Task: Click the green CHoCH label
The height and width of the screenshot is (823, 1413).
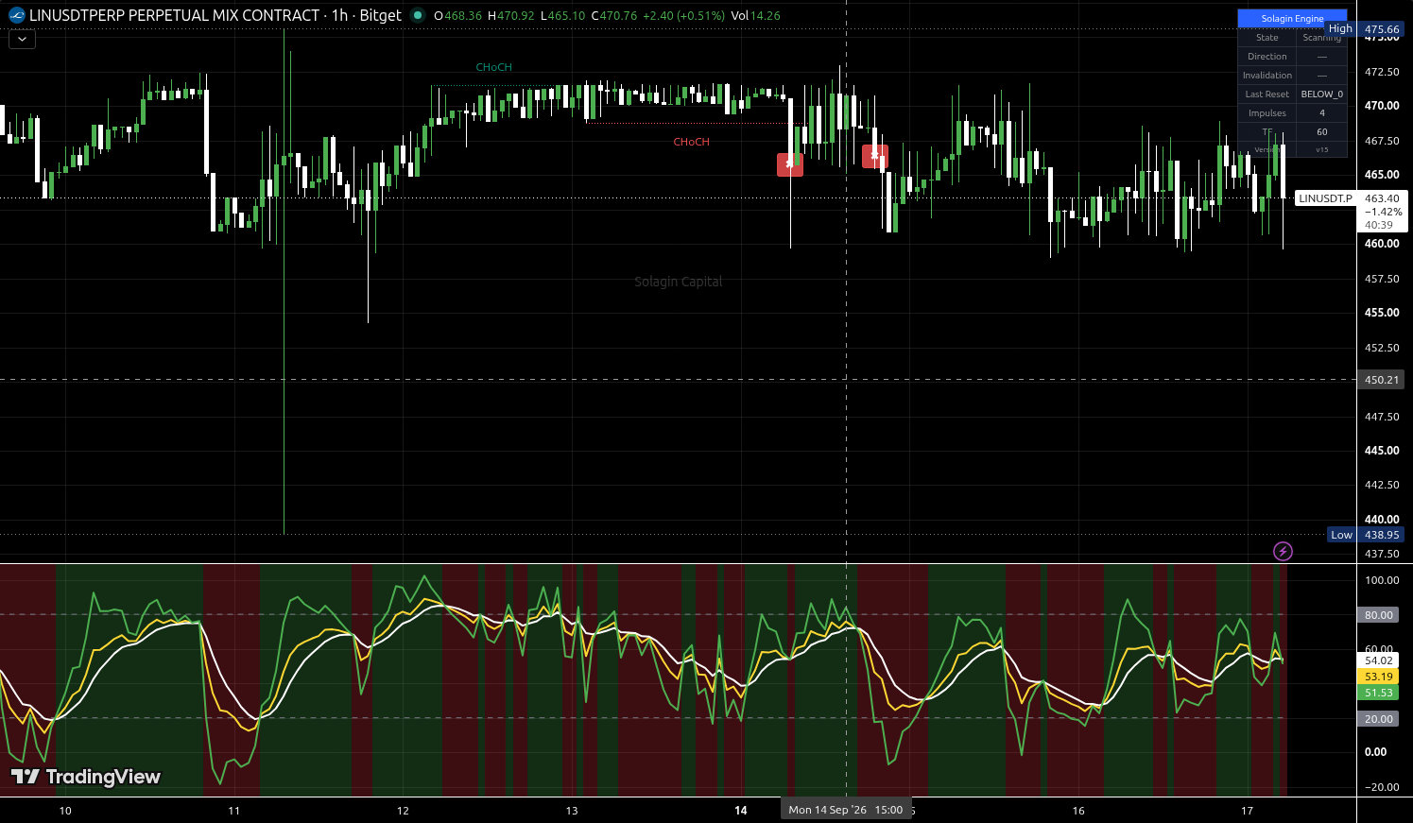Action: coord(494,67)
